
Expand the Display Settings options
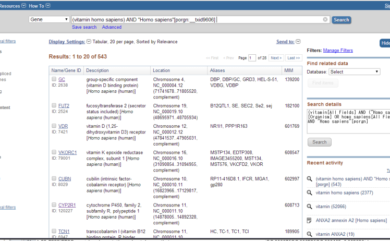point(89,42)
